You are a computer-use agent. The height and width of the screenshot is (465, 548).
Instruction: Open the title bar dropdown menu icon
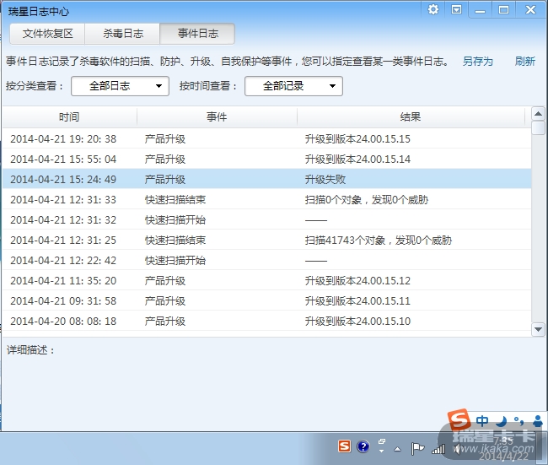456,10
